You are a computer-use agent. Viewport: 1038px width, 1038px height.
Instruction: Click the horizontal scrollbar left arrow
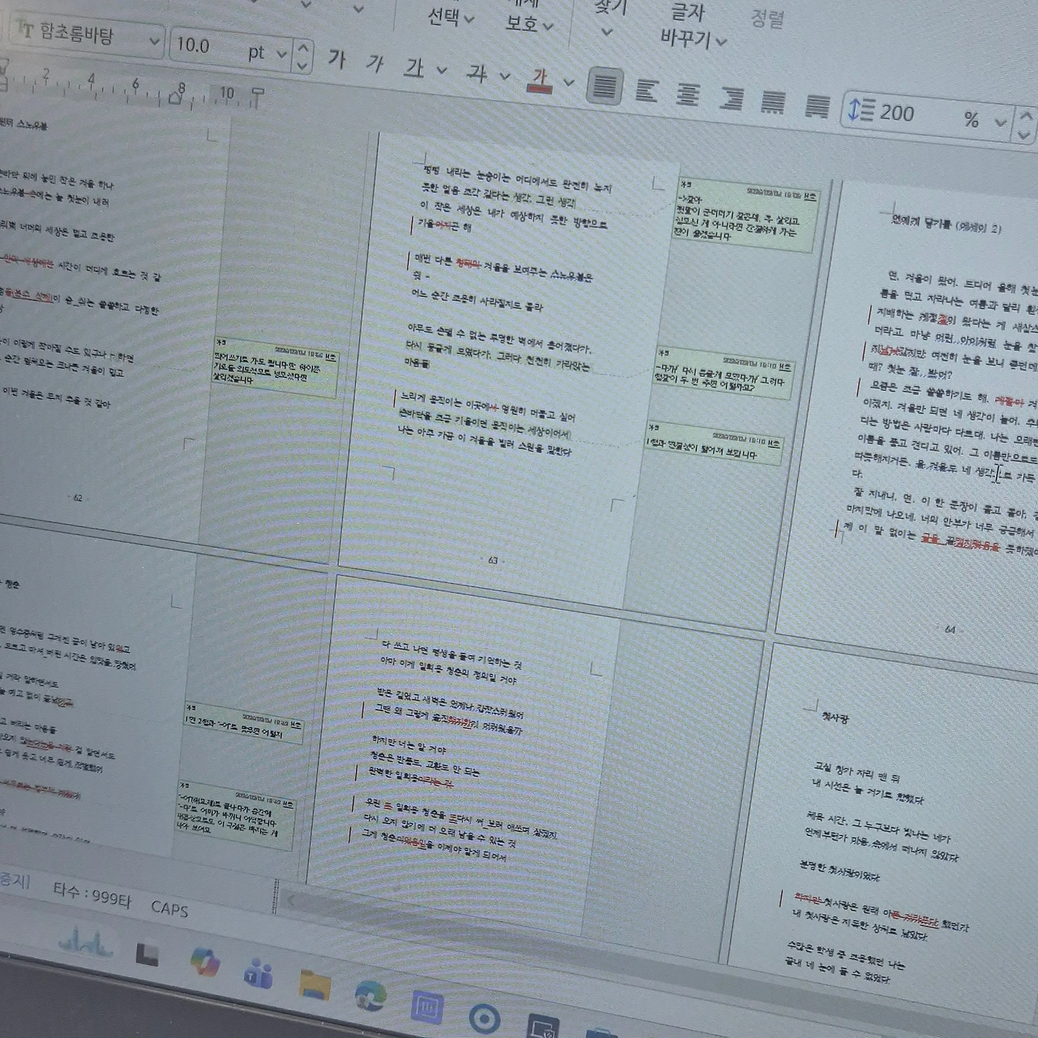[x=292, y=899]
